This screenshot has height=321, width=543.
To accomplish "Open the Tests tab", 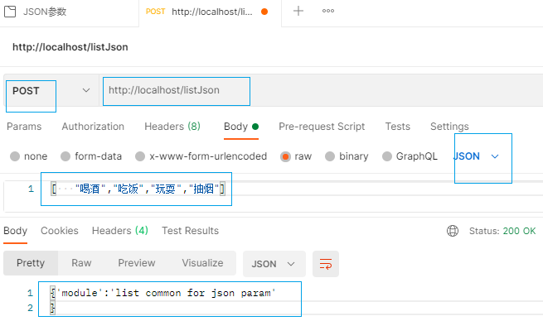I will [398, 127].
